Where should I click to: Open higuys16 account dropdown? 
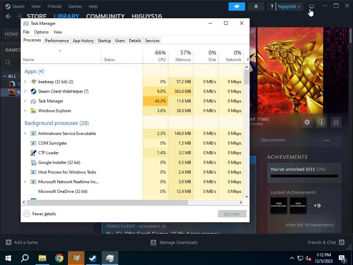point(289,7)
